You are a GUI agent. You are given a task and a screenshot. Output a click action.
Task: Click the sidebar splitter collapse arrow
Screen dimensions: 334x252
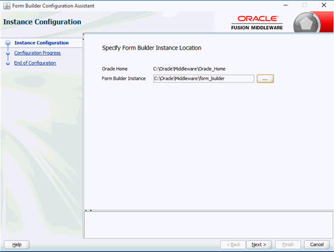click(x=83, y=36)
